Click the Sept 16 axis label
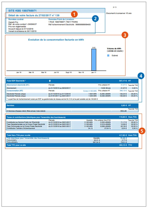The height and width of the screenshot is (208, 148). (x=69, y=72)
